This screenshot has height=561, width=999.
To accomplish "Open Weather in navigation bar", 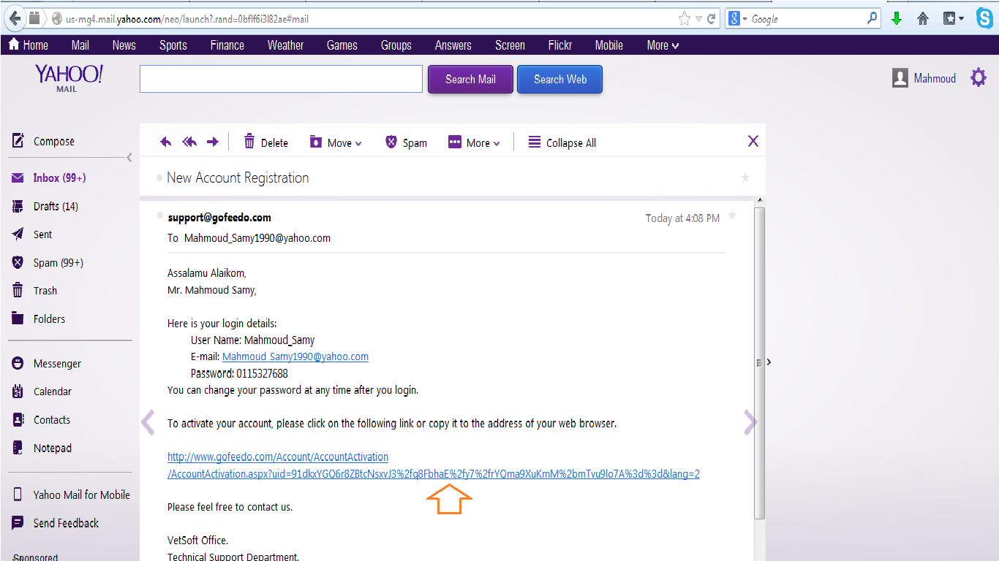I will tap(285, 45).
